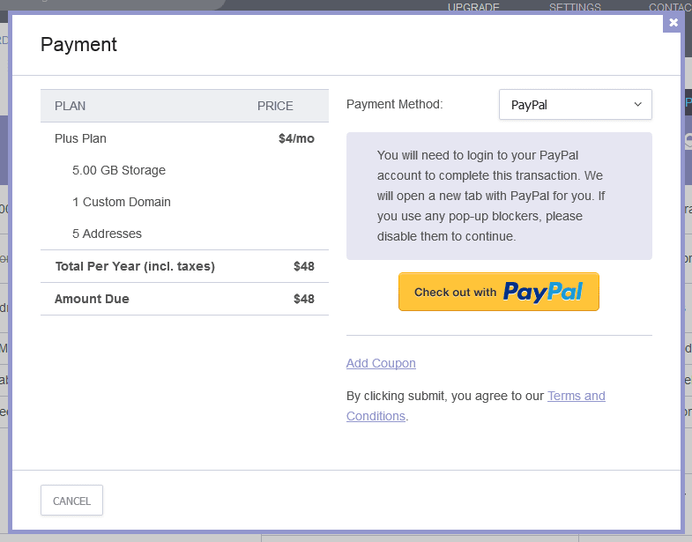
Task: Click the Amount Due label
Action: point(92,299)
